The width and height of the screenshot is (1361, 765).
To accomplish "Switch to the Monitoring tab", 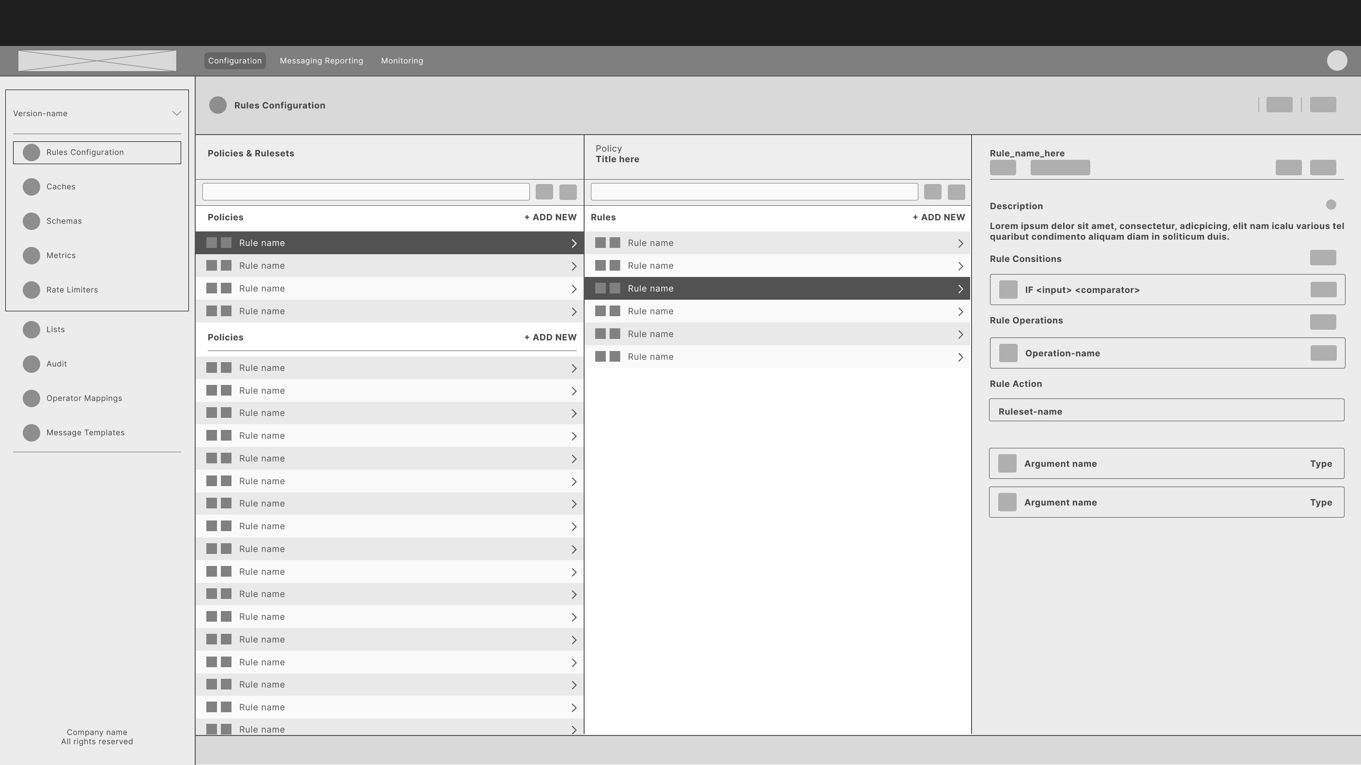I will (402, 60).
